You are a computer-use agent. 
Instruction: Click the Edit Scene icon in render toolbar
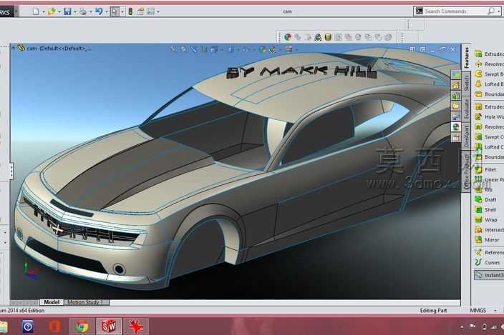point(318,37)
